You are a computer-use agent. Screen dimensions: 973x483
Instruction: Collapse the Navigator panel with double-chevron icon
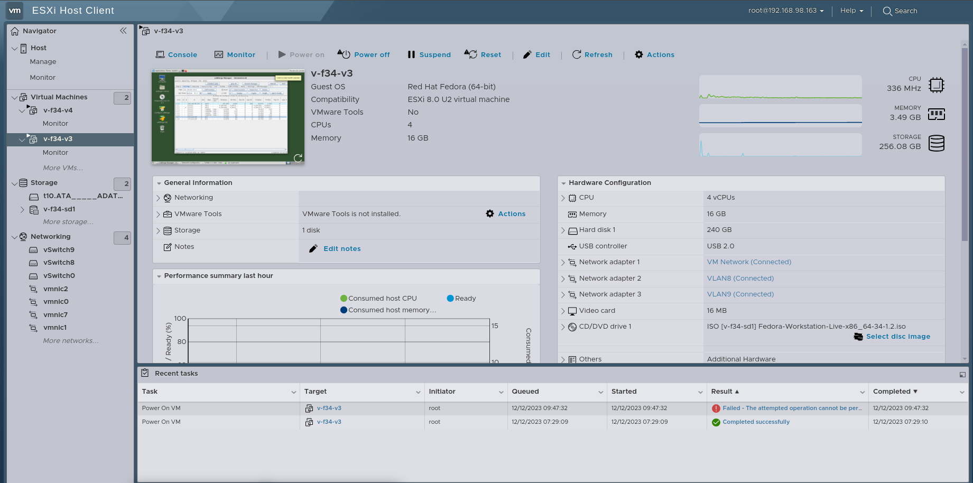click(x=123, y=31)
